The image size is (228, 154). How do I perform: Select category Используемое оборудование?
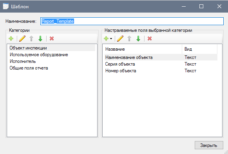tap(52, 55)
